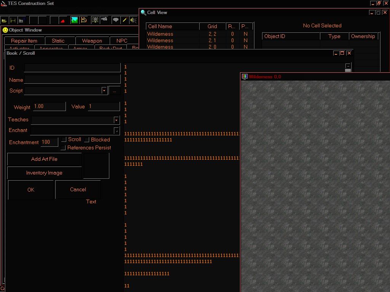The width and height of the screenshot is (390, 292).
Task: Click the ellipsis button beside Script
Action: click(x=114, y=90)
